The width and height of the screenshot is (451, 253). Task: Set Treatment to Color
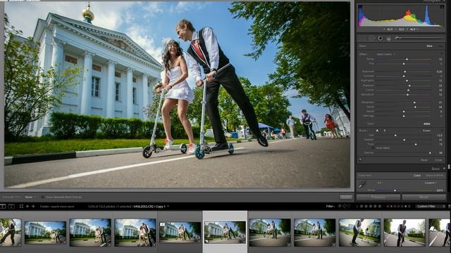(x=417, y=176)
